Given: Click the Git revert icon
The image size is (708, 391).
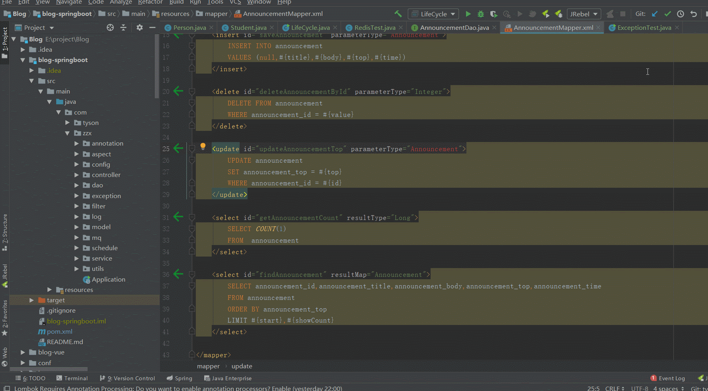Looking at the screenshot, I should 694,14.
